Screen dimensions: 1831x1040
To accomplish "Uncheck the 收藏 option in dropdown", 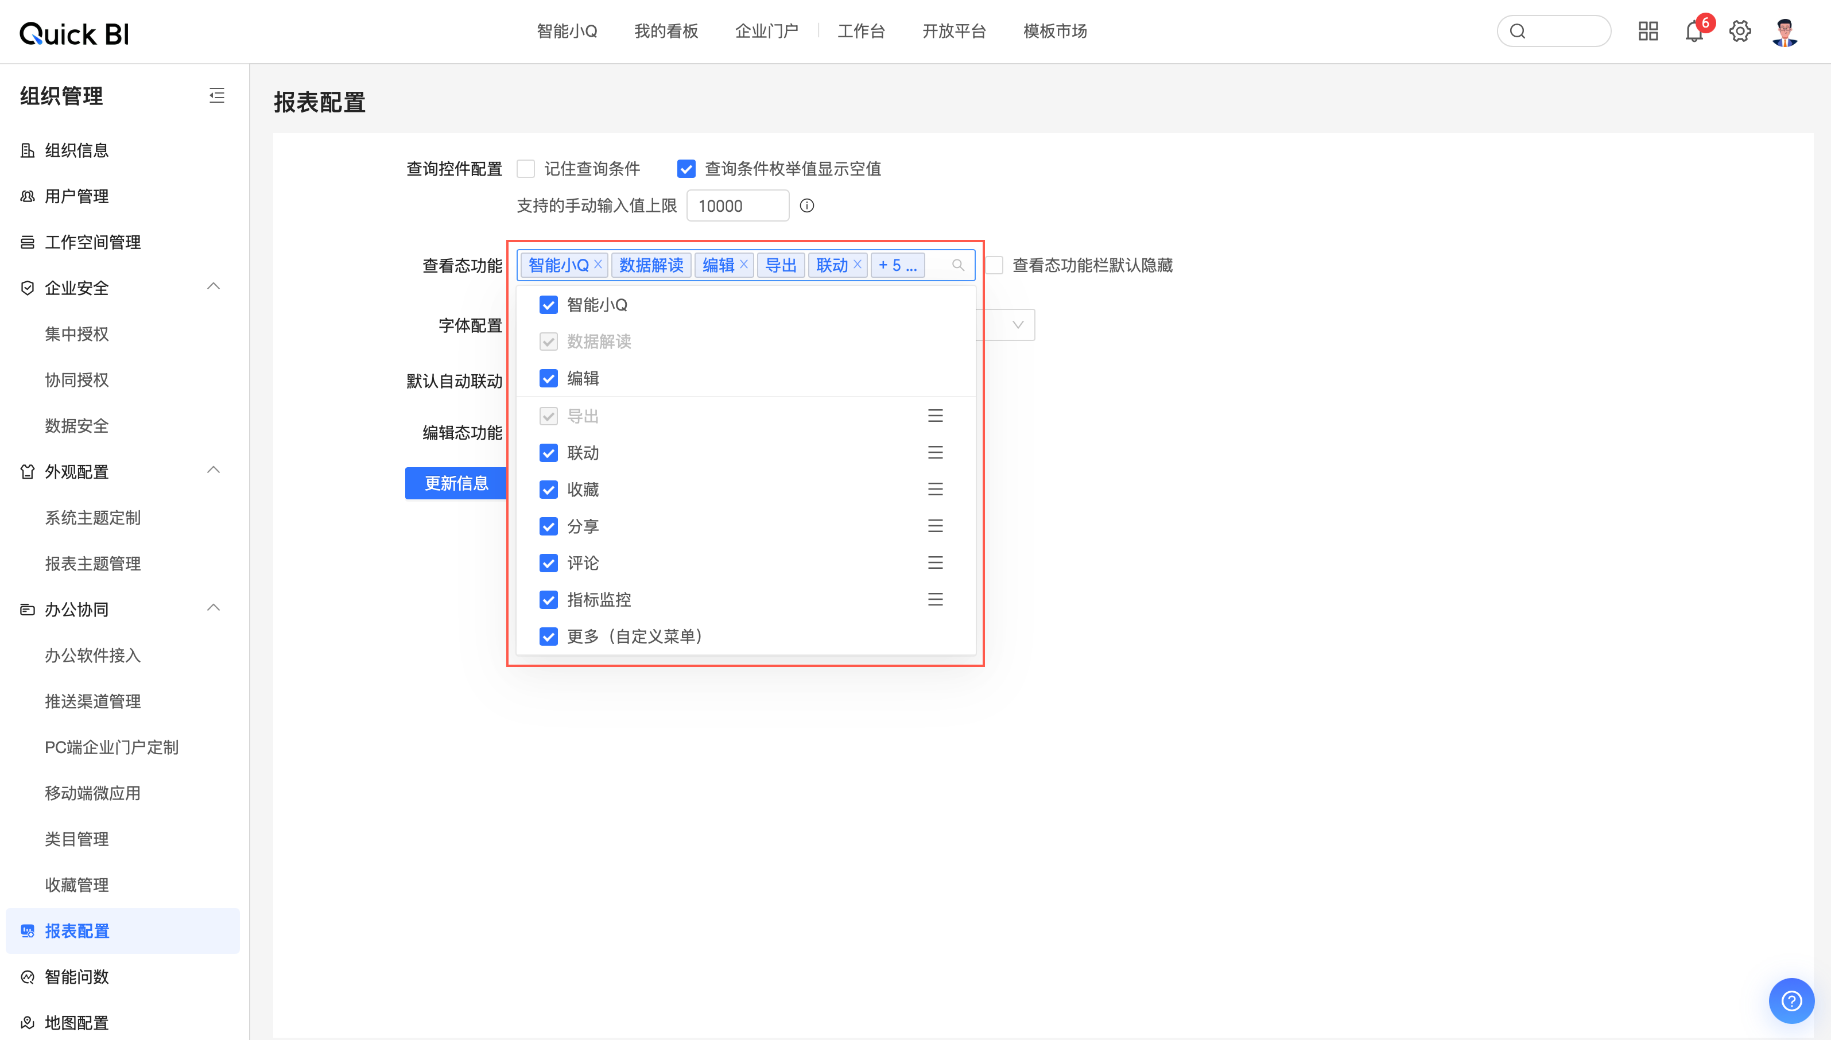I will coord(549,490).
